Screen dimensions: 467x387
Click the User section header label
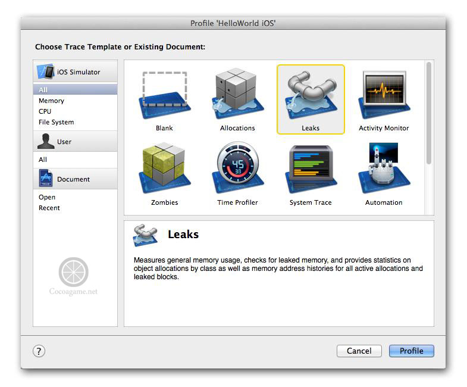64,142
